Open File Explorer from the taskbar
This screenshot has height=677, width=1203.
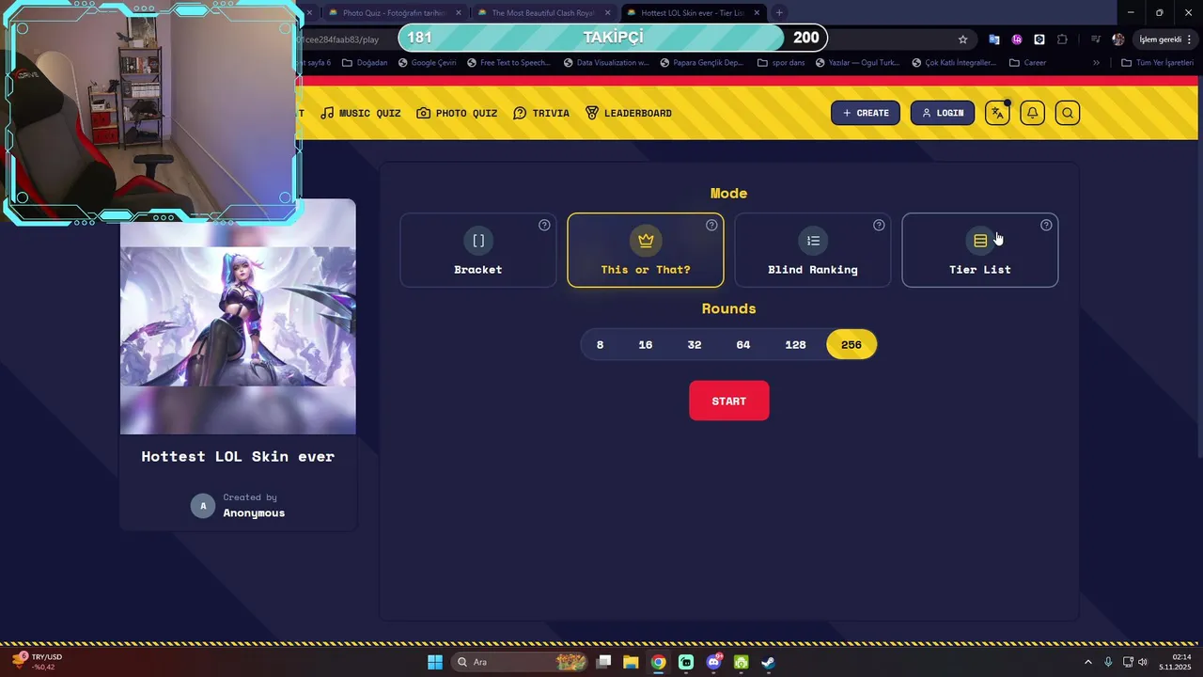click(631, 662)
